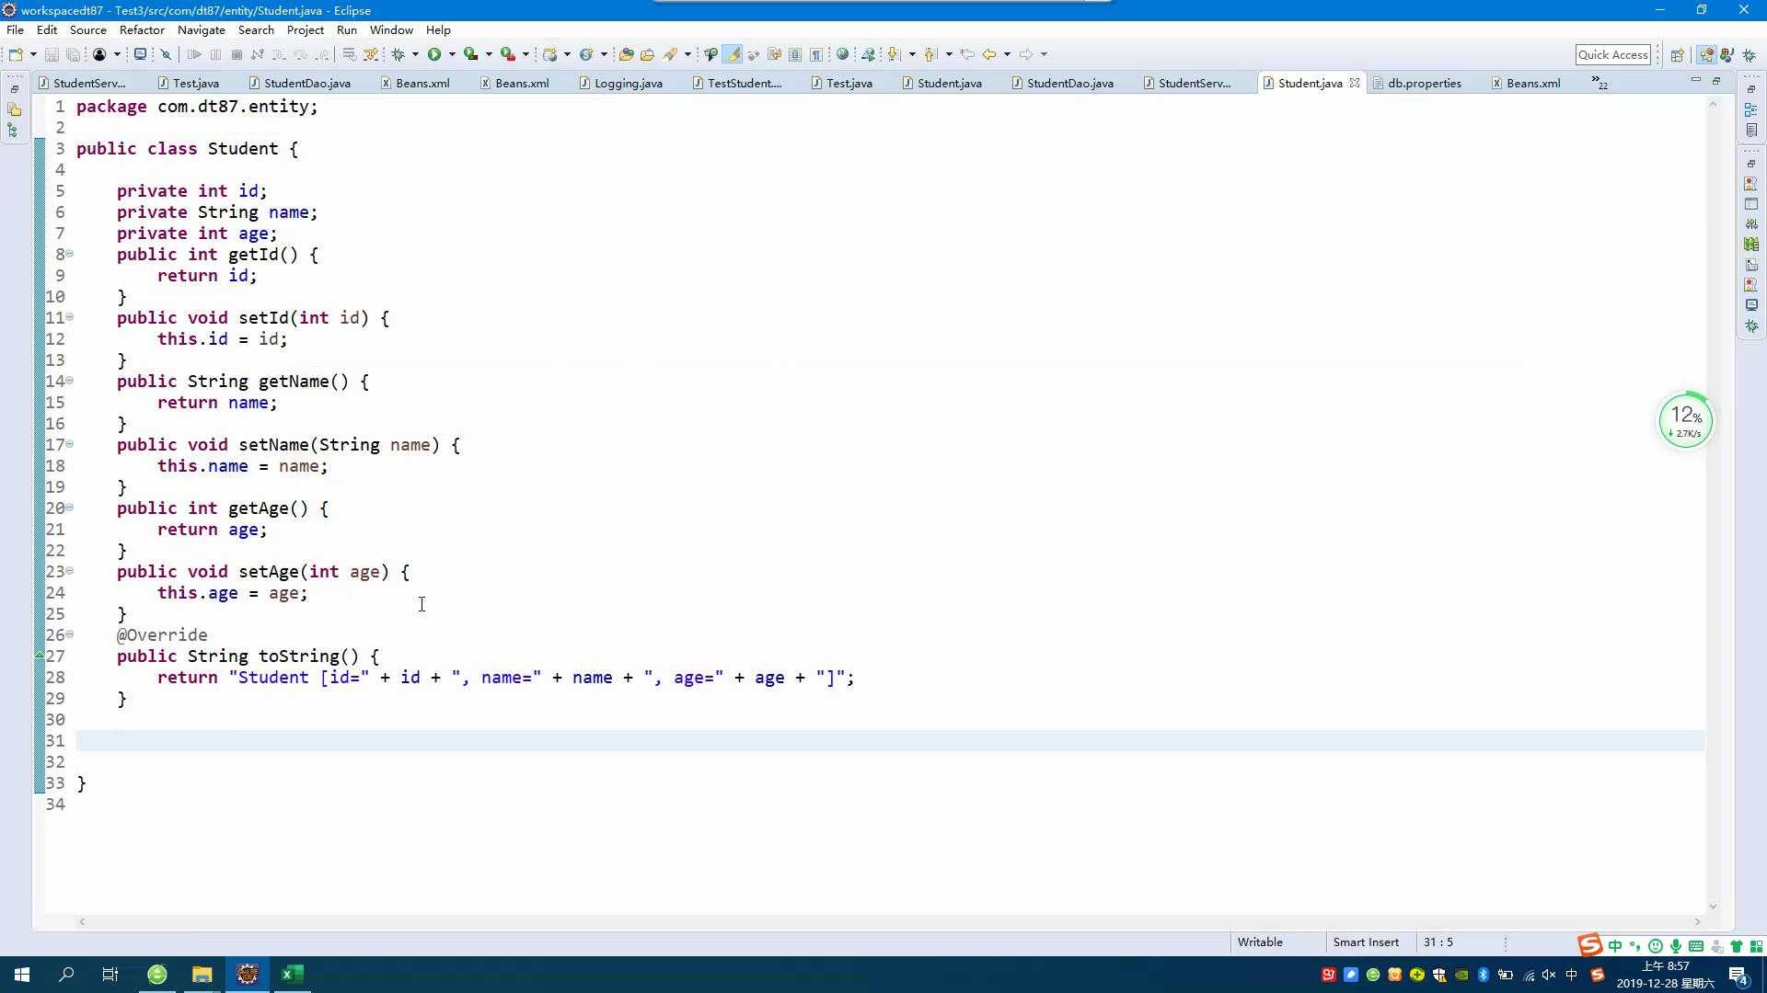Click the green Run button in toolbar

(x=433, y=54)
